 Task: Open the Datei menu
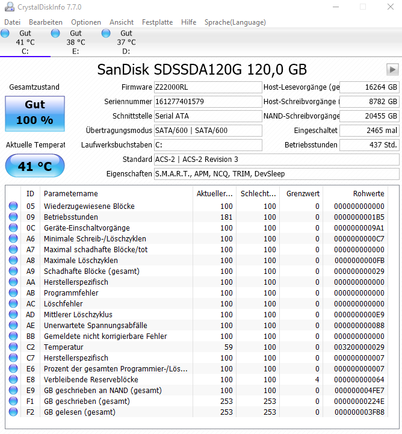click(x=13, y=22)
